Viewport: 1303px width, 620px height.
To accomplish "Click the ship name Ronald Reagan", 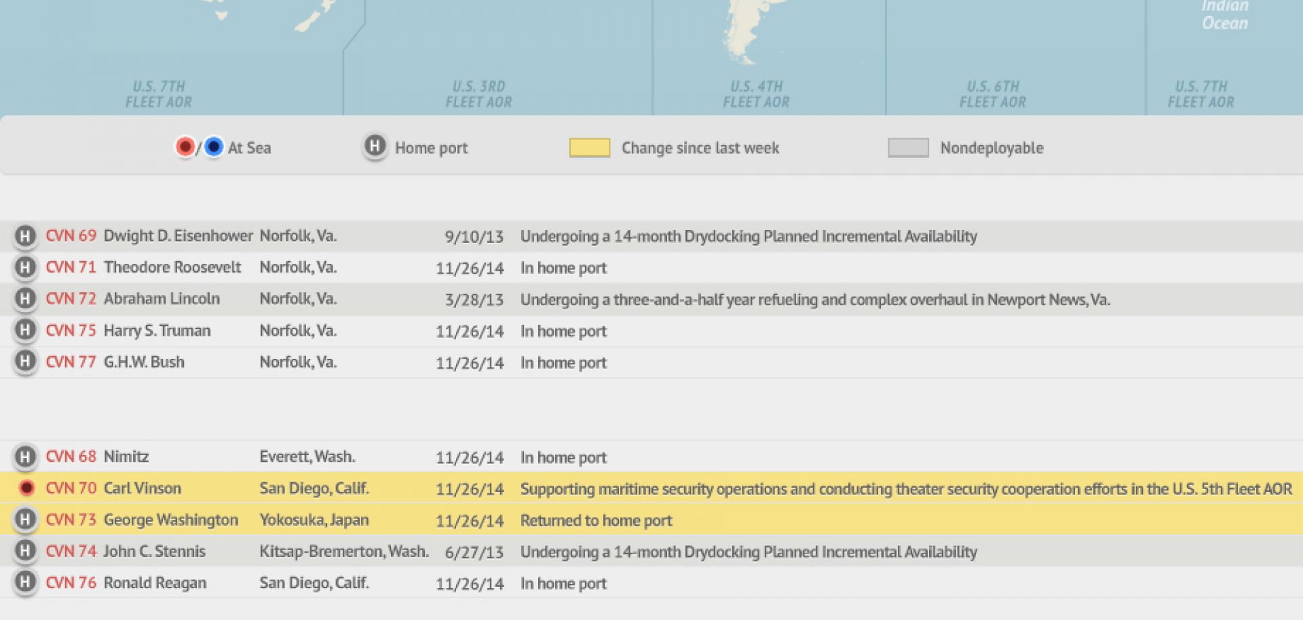I will [x=155, y=583].
